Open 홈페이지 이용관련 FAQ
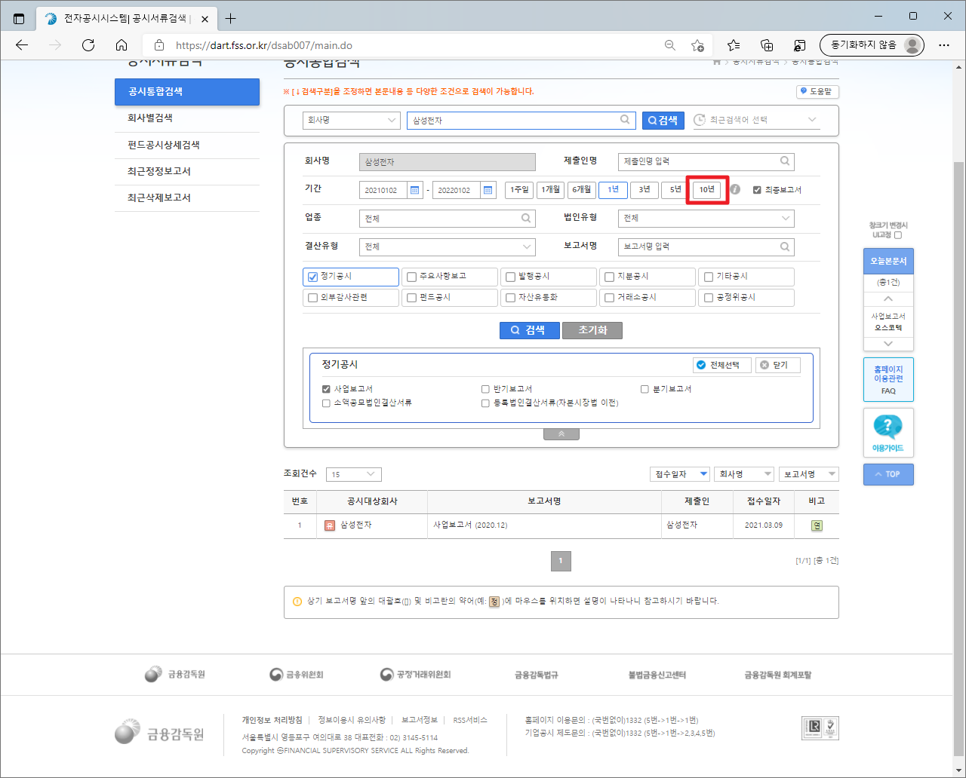This screenshot has width=966, height=778. point(888,380)
